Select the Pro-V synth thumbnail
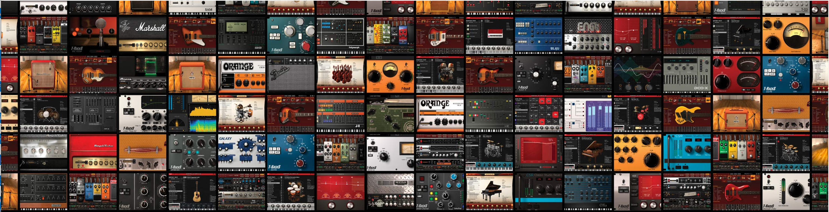Image resolution: width=829 pixels, height=212 pixels. 44,191
